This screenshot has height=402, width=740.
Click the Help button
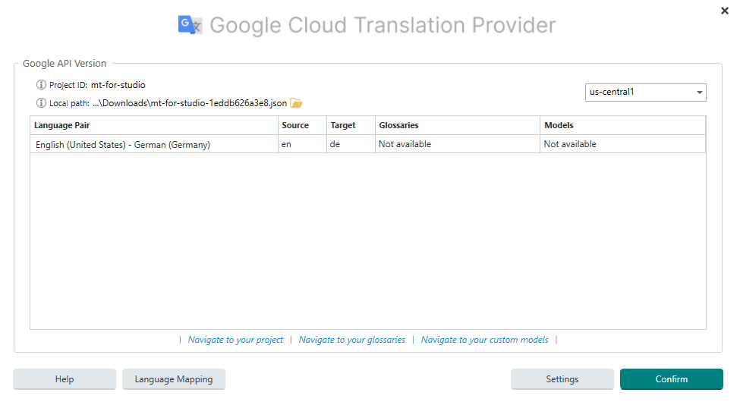coord(65,379)
